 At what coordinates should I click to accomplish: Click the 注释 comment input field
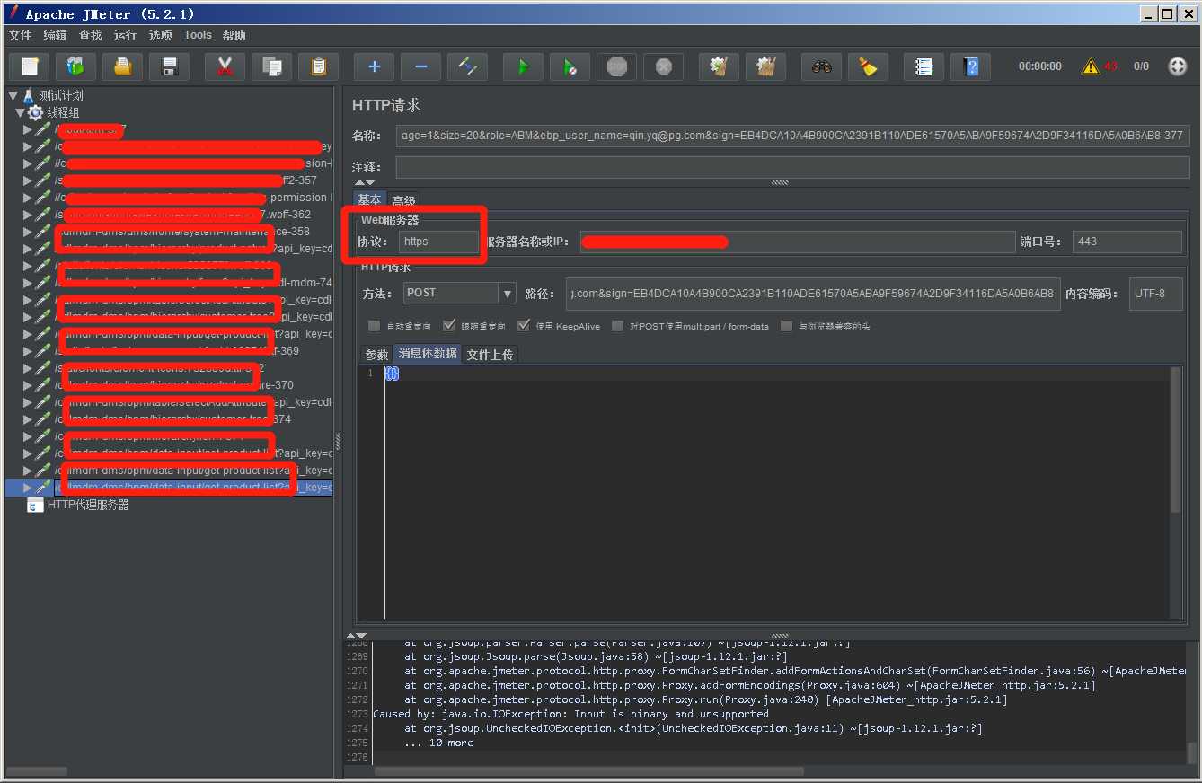click(x=792, y=167)
